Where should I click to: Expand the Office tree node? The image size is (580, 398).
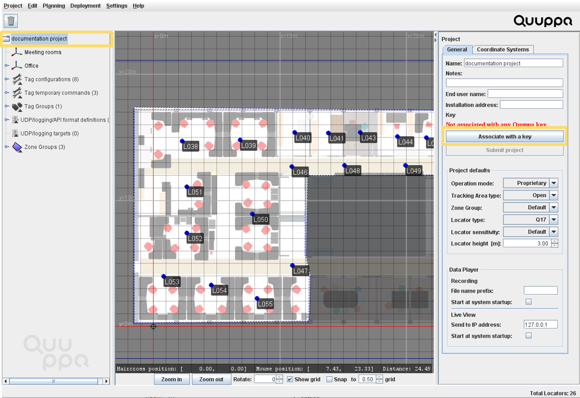[7, 66]
